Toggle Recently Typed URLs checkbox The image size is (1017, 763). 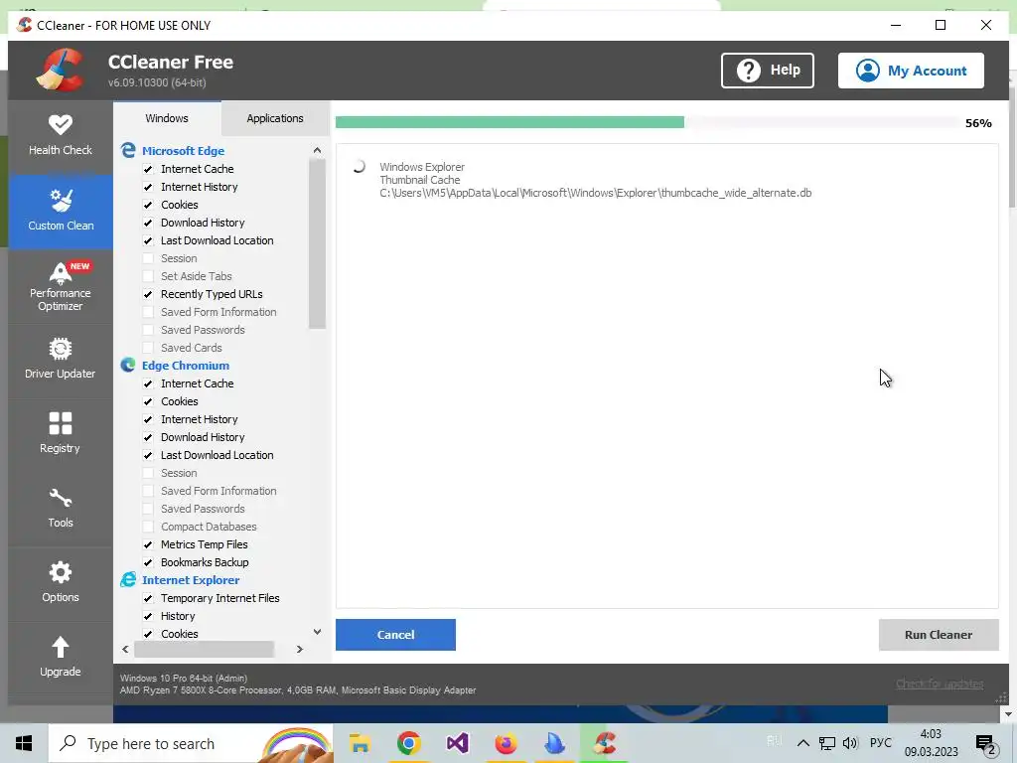click(148, 294)
